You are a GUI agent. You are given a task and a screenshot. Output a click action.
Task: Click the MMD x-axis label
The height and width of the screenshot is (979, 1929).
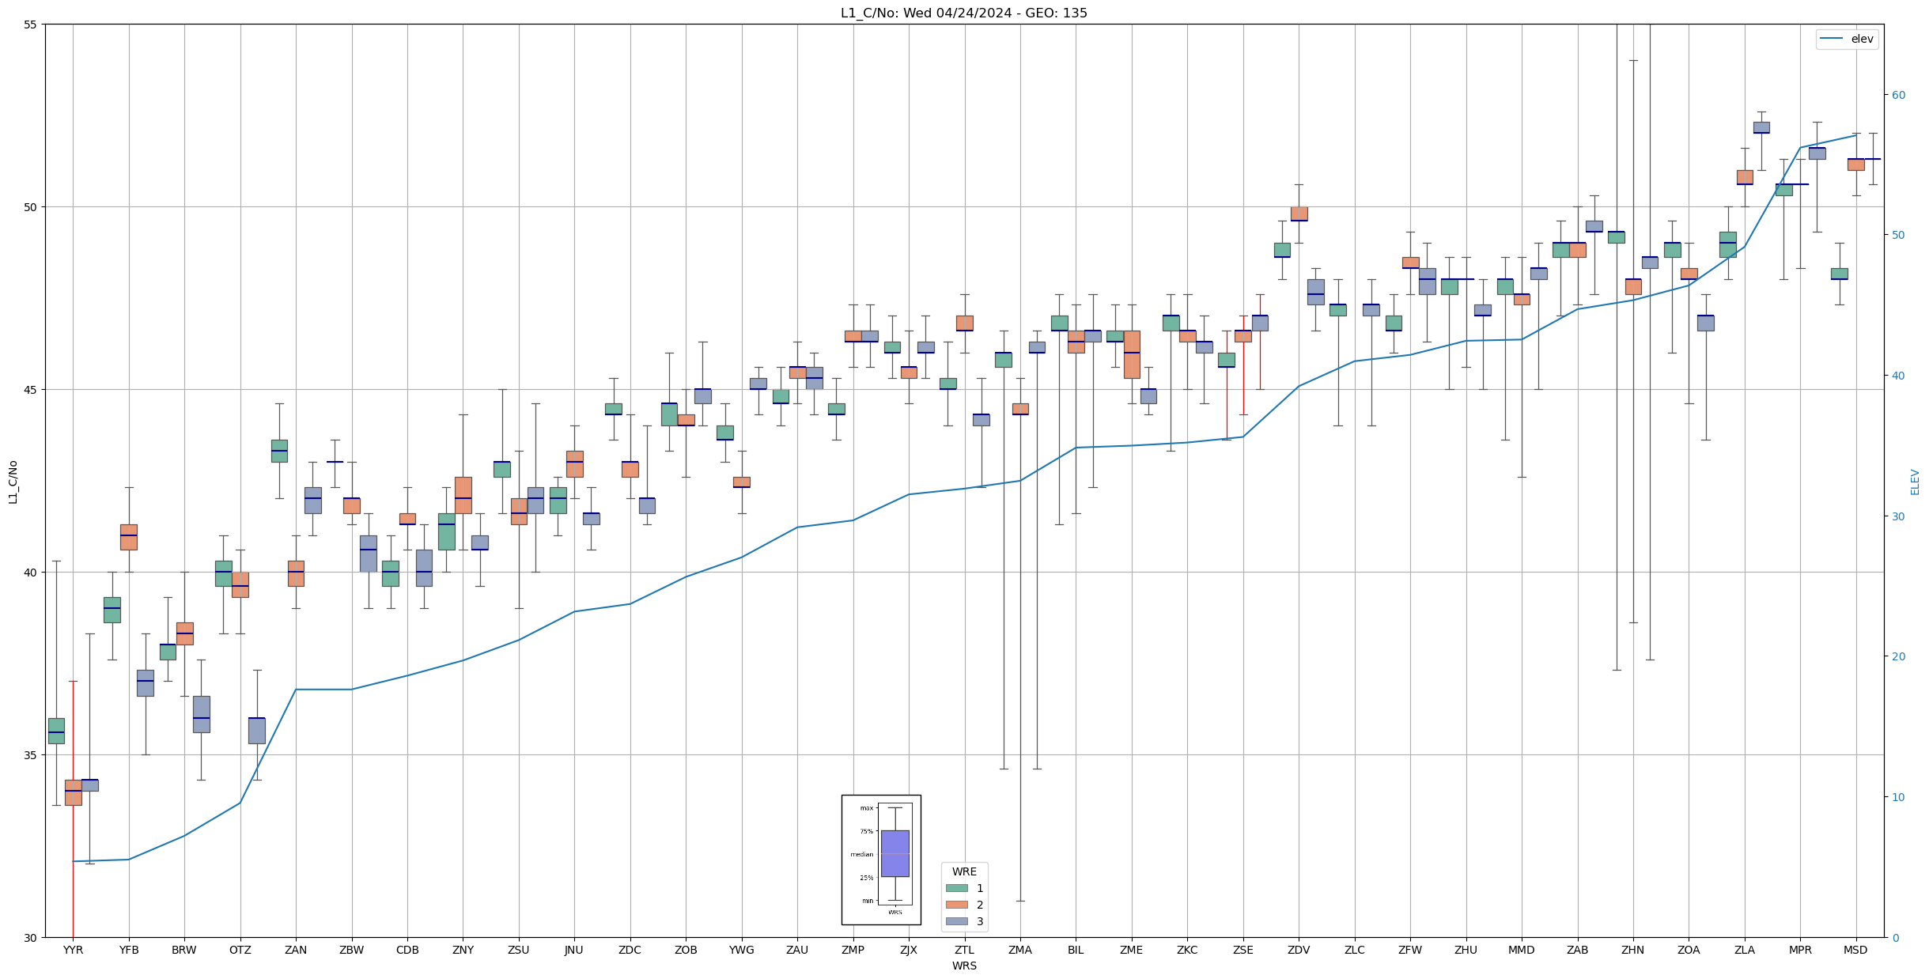click(1522, 950)
